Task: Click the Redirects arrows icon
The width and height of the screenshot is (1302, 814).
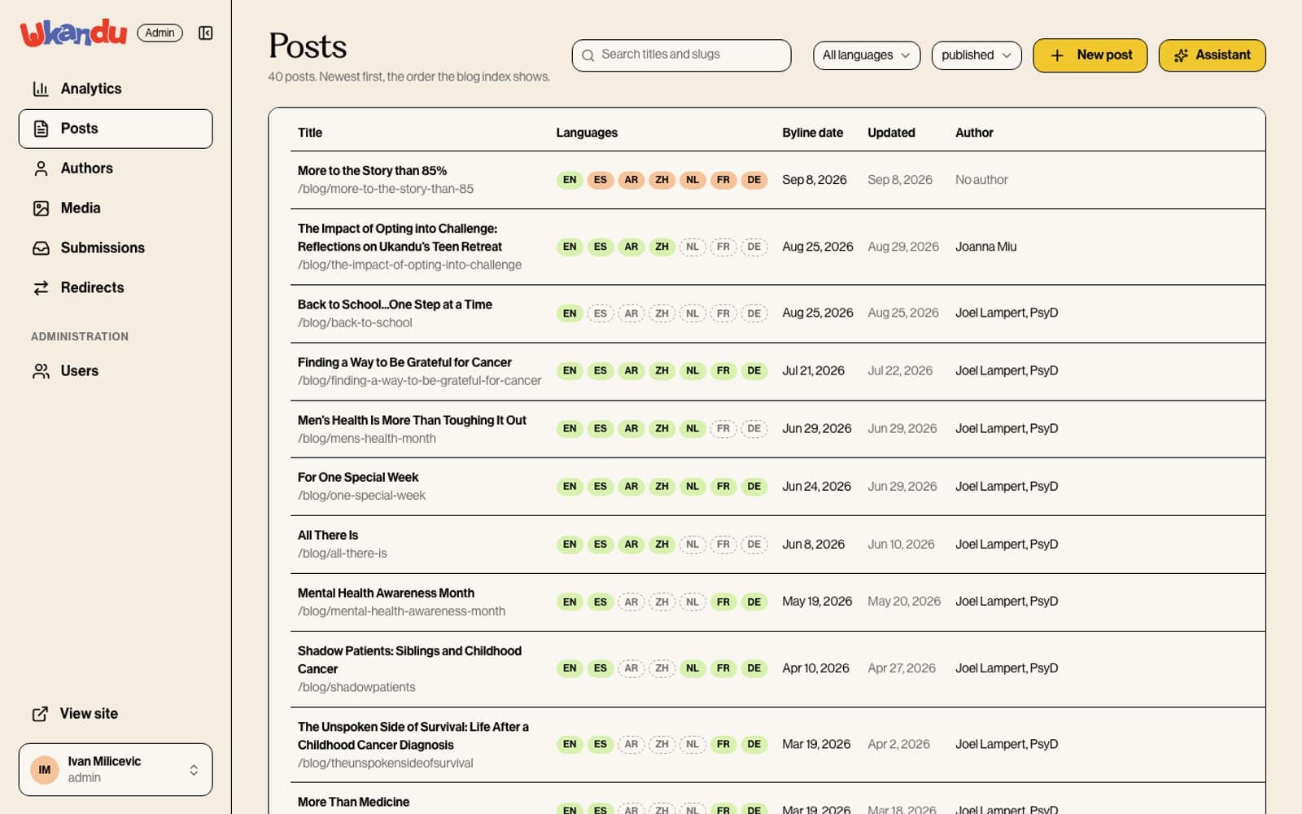Action: click(41, 288)
